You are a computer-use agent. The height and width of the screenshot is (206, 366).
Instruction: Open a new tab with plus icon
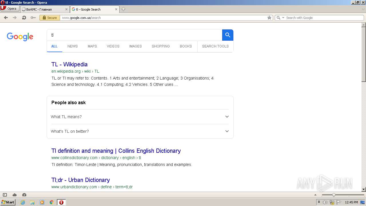click(x=123, y=9)
